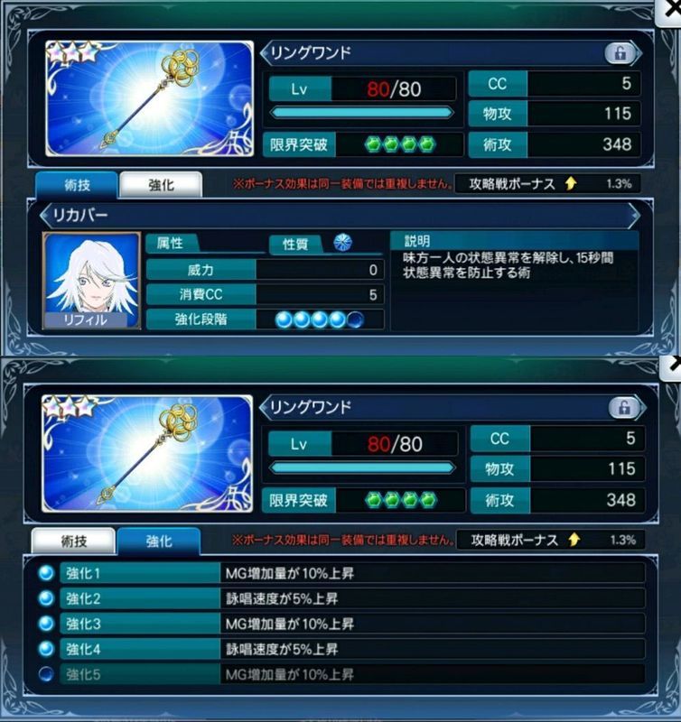
Task: Click right arrow beside リカバー skill name
Action: pyautogui.click(x=634, y=215)
